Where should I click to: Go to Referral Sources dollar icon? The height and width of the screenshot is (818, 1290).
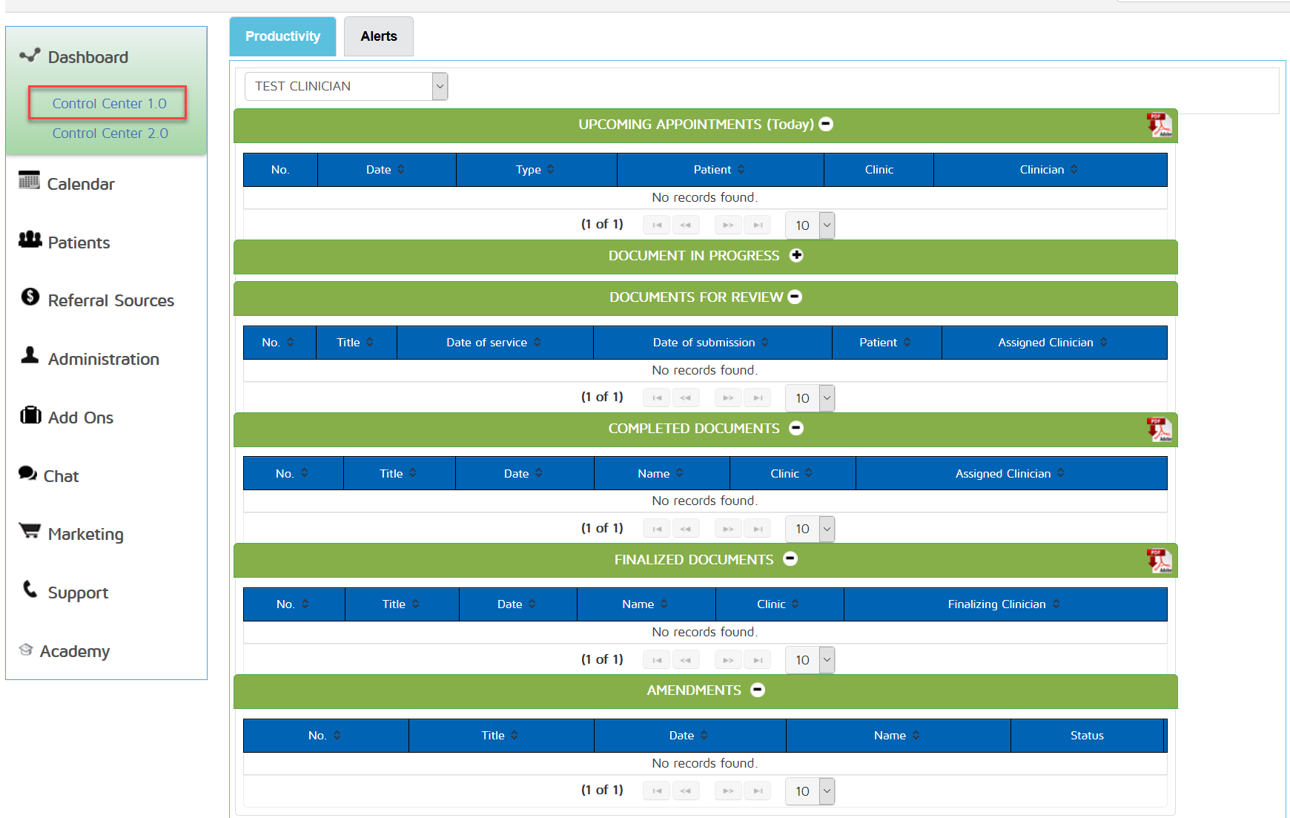(30, 297)
